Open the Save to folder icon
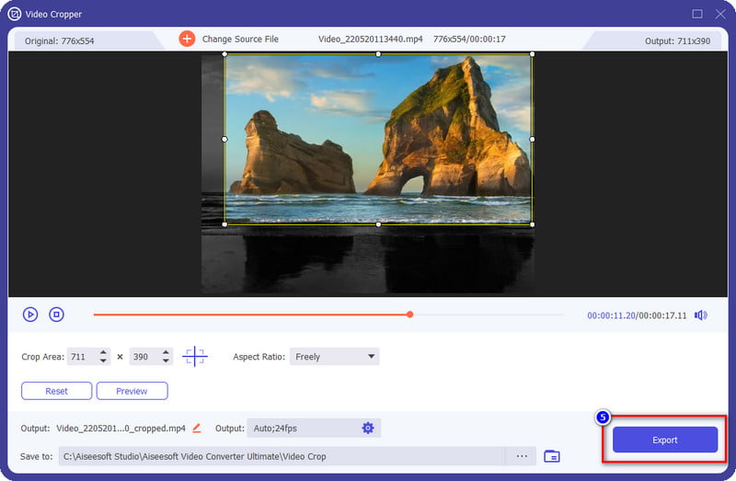Viewport: 736px width, 481px height. pos(552,456)
